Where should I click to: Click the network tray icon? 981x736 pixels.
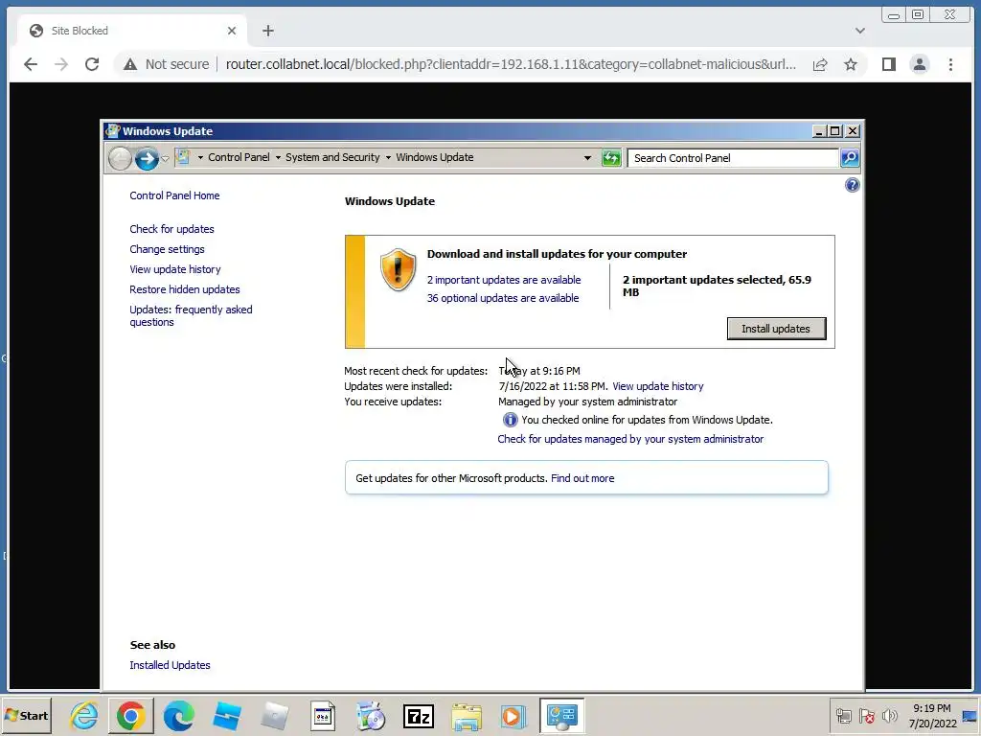click(843, 715)
